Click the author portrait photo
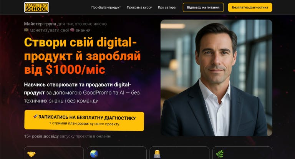 216,78
